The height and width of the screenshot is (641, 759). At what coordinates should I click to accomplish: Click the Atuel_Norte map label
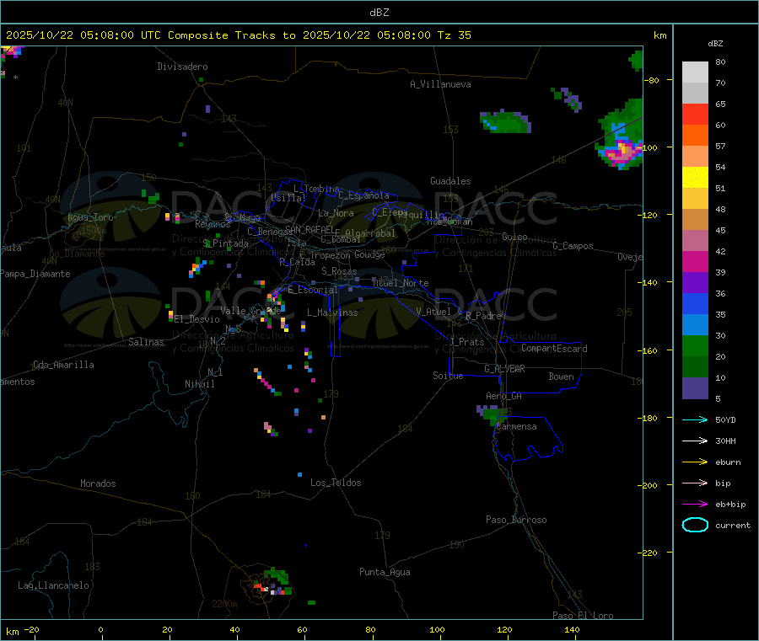pos(401,283)
